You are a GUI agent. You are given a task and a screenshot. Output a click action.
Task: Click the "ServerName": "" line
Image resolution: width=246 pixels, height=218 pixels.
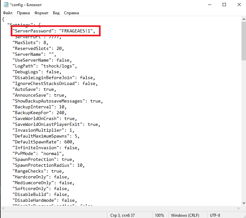[x=34, y=54]
